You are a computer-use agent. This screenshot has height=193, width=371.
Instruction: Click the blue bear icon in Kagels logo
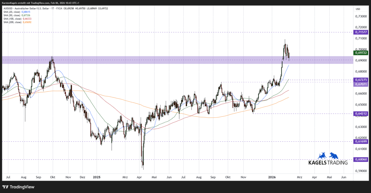[x=334, y=156]
